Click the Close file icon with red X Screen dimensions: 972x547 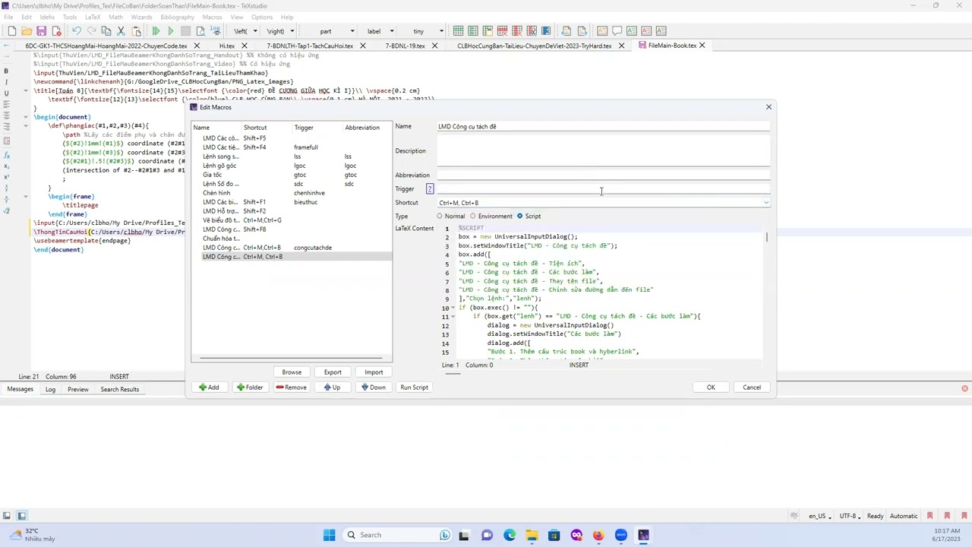point(56,31)
